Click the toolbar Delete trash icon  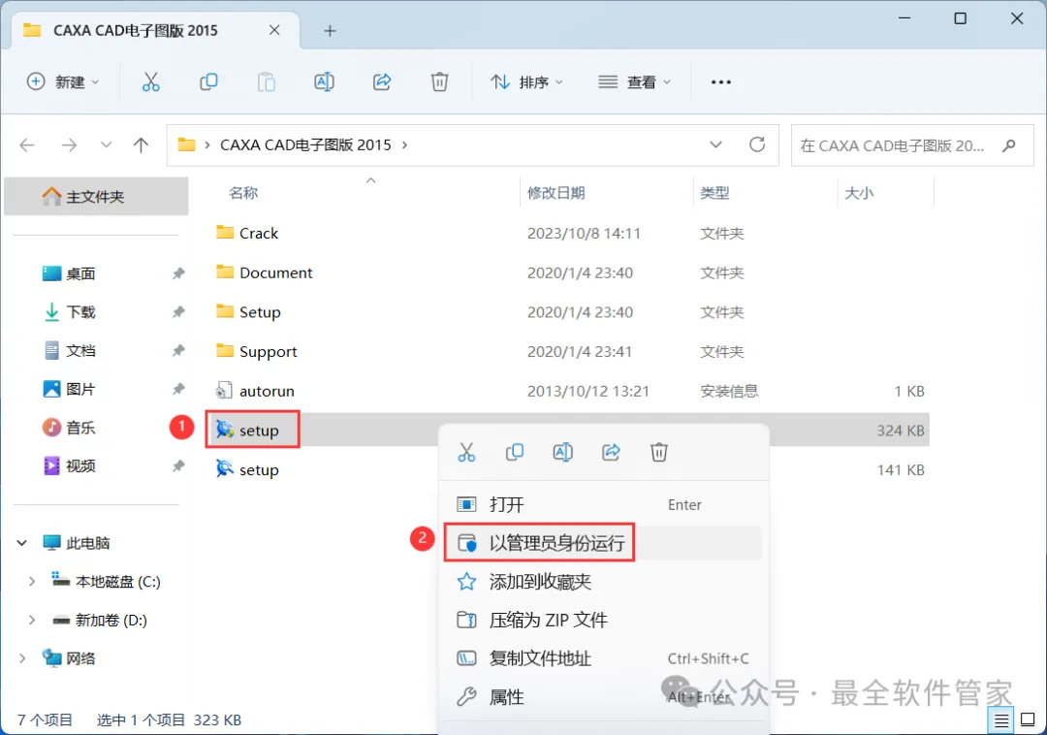point(439,82)
